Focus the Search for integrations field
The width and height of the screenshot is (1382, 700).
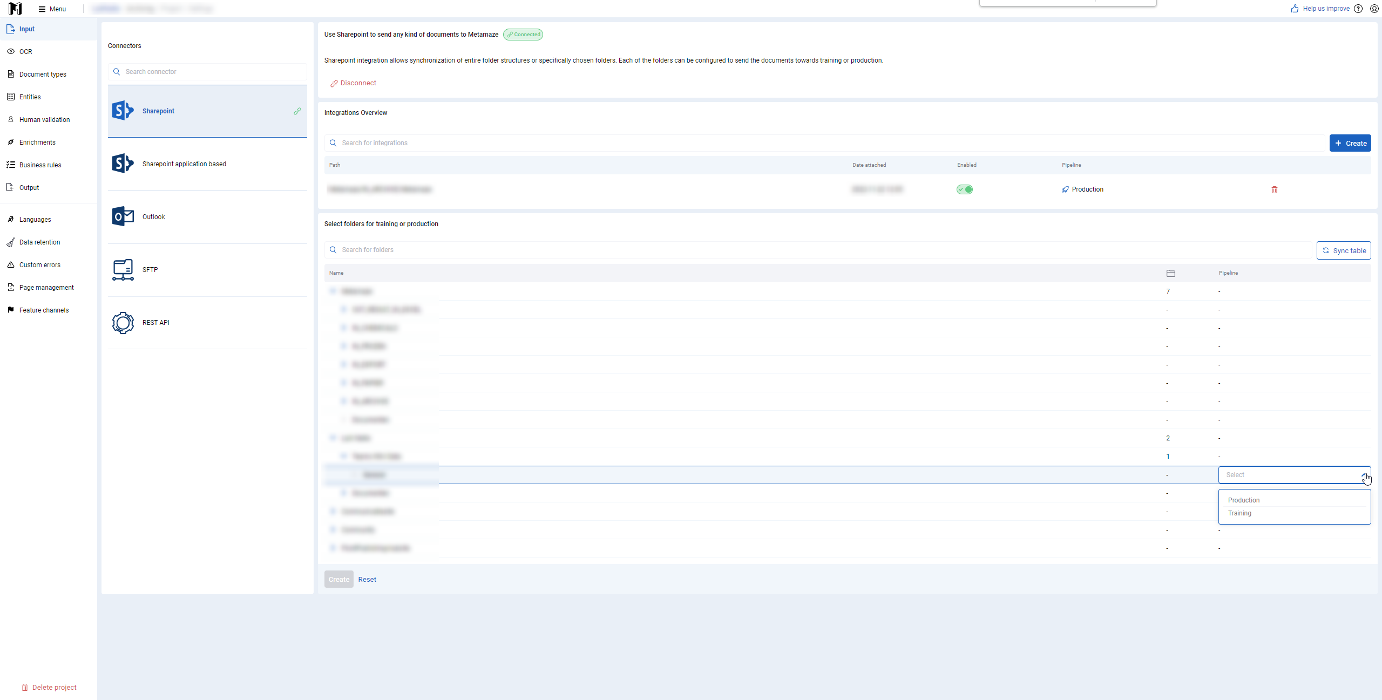(x=824, y=143)
